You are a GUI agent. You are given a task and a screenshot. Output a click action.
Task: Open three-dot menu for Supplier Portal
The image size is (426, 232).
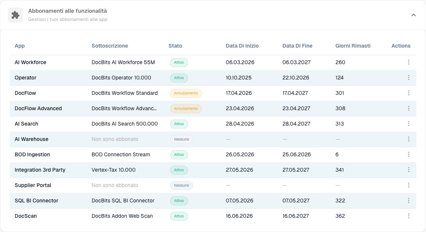[409, 185]
